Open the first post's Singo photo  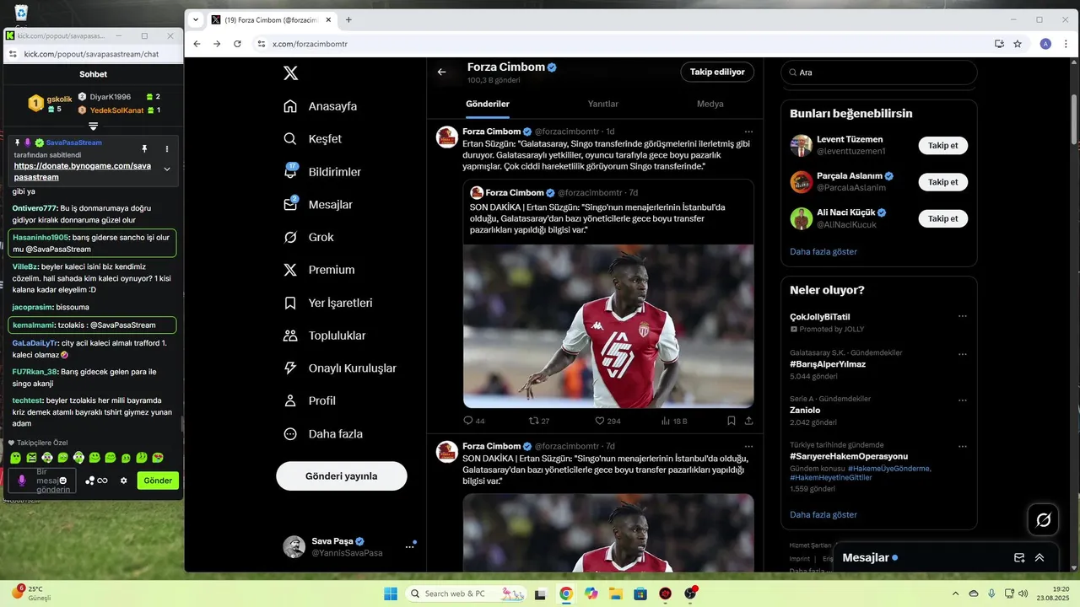[x=608, y=326]
